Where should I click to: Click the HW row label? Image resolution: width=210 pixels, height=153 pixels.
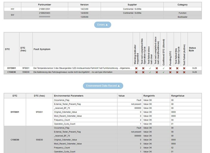(13, 9)
